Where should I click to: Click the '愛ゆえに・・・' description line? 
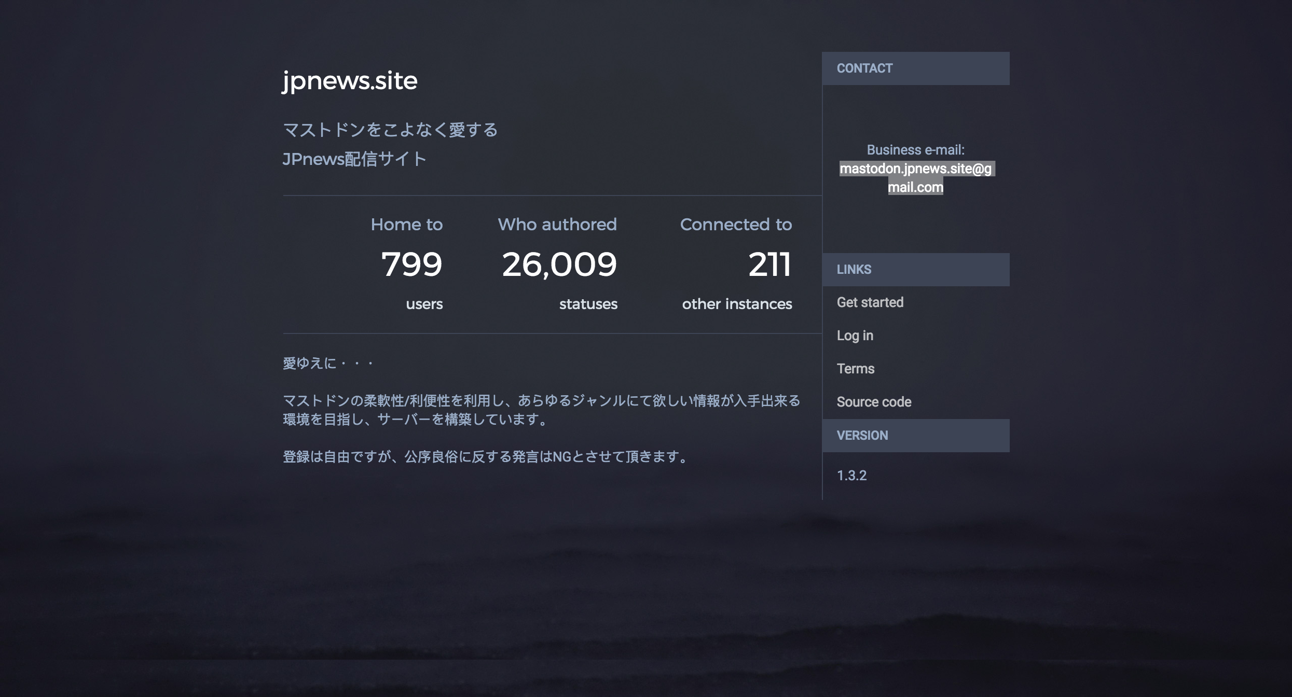pyautogui.click(x=328, y=363)
